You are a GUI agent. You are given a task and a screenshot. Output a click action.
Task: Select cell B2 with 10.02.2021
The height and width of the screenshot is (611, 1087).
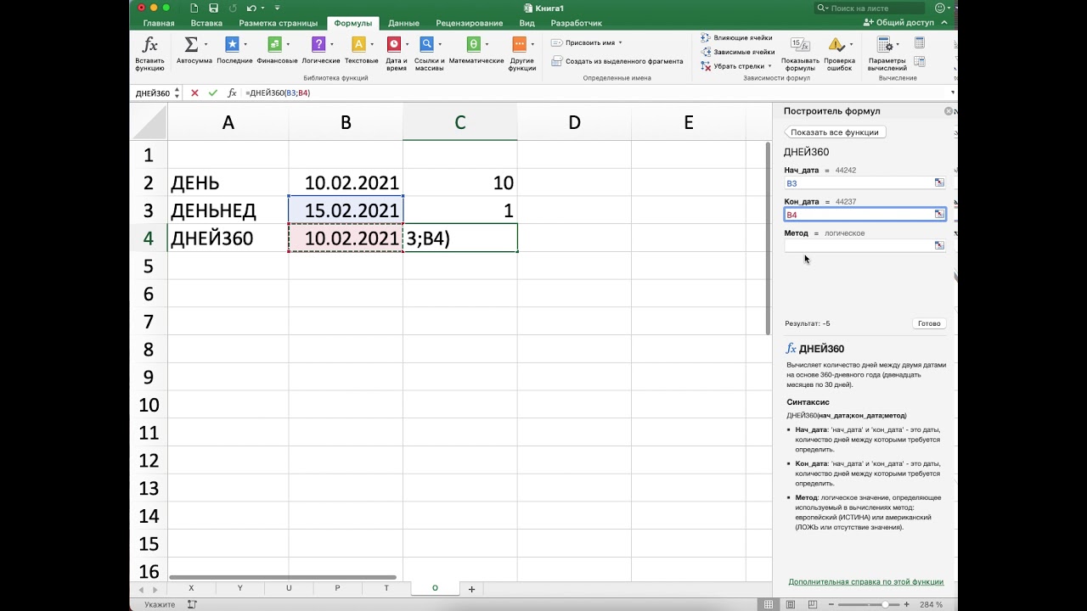point(346,182)
